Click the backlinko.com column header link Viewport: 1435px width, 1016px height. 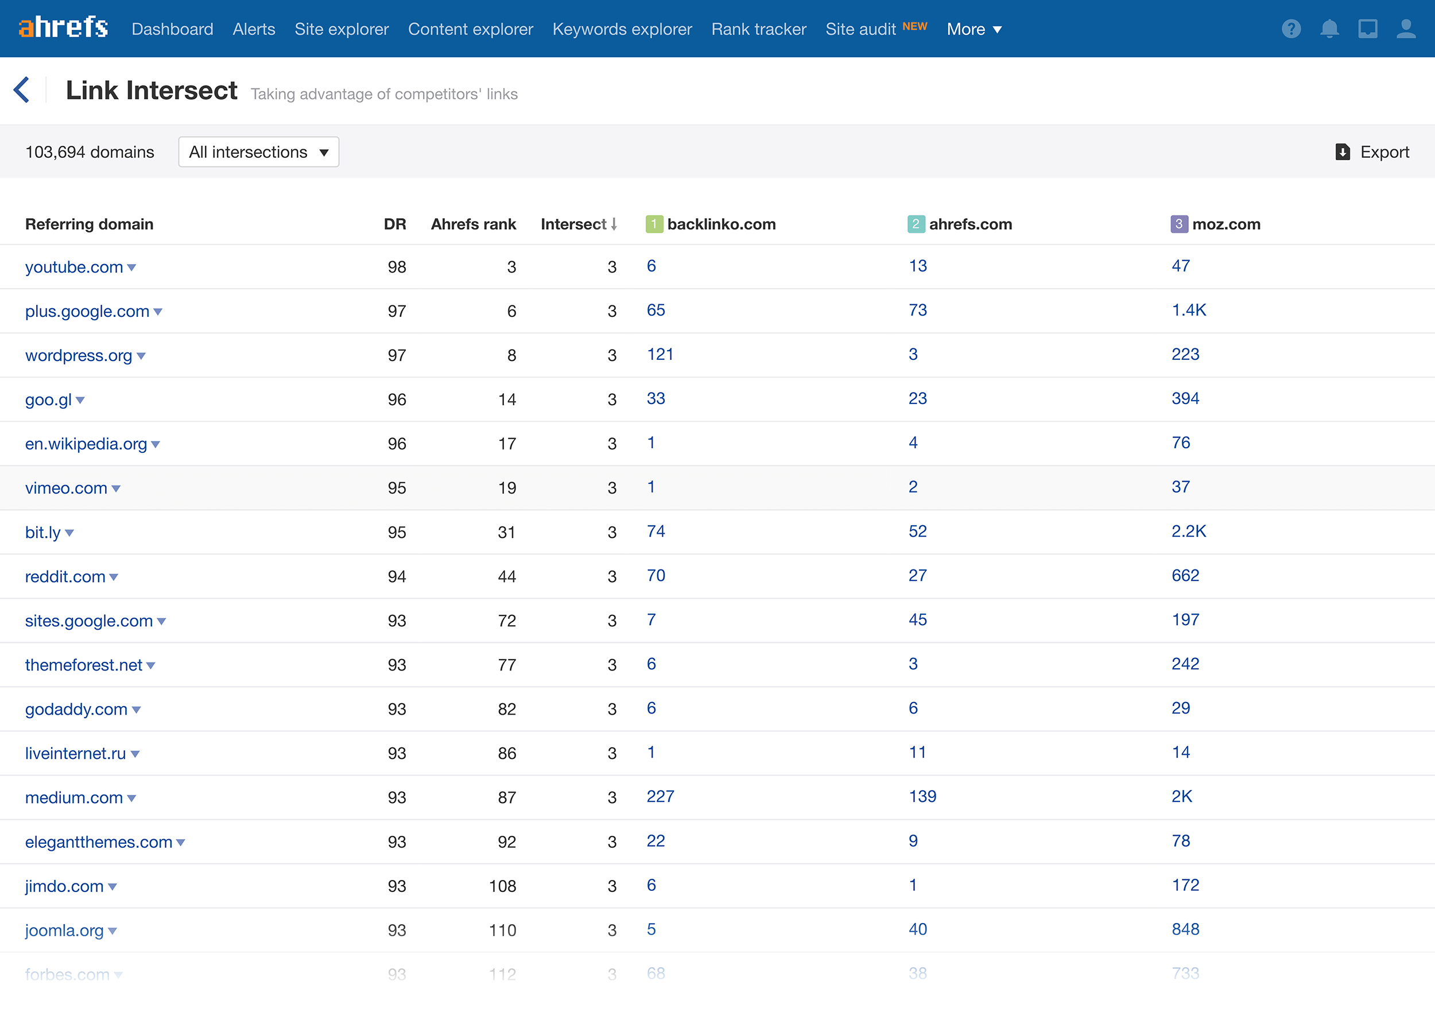(x=723, y=223)
